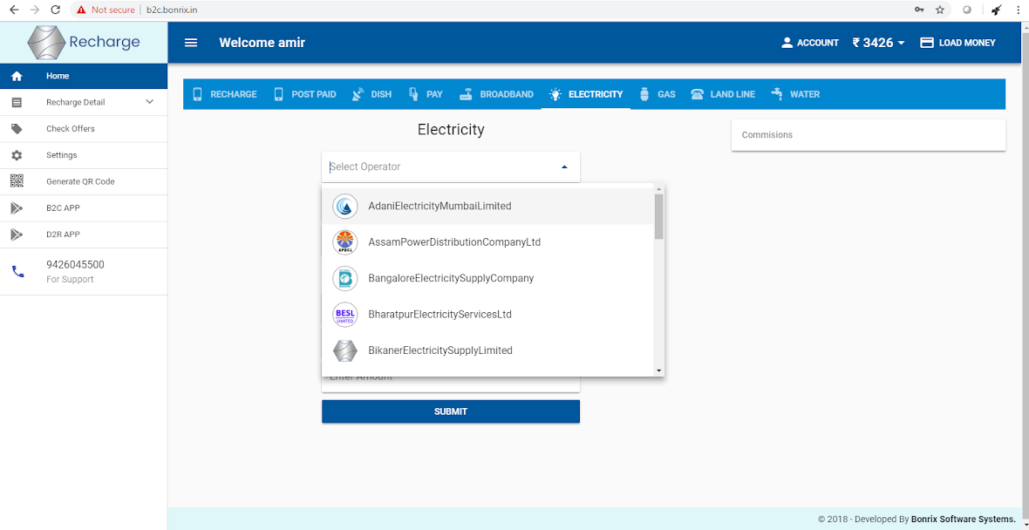Switch to the Post Paid tab
Screen dimensions: 1029x530
(x=305, y=94)
